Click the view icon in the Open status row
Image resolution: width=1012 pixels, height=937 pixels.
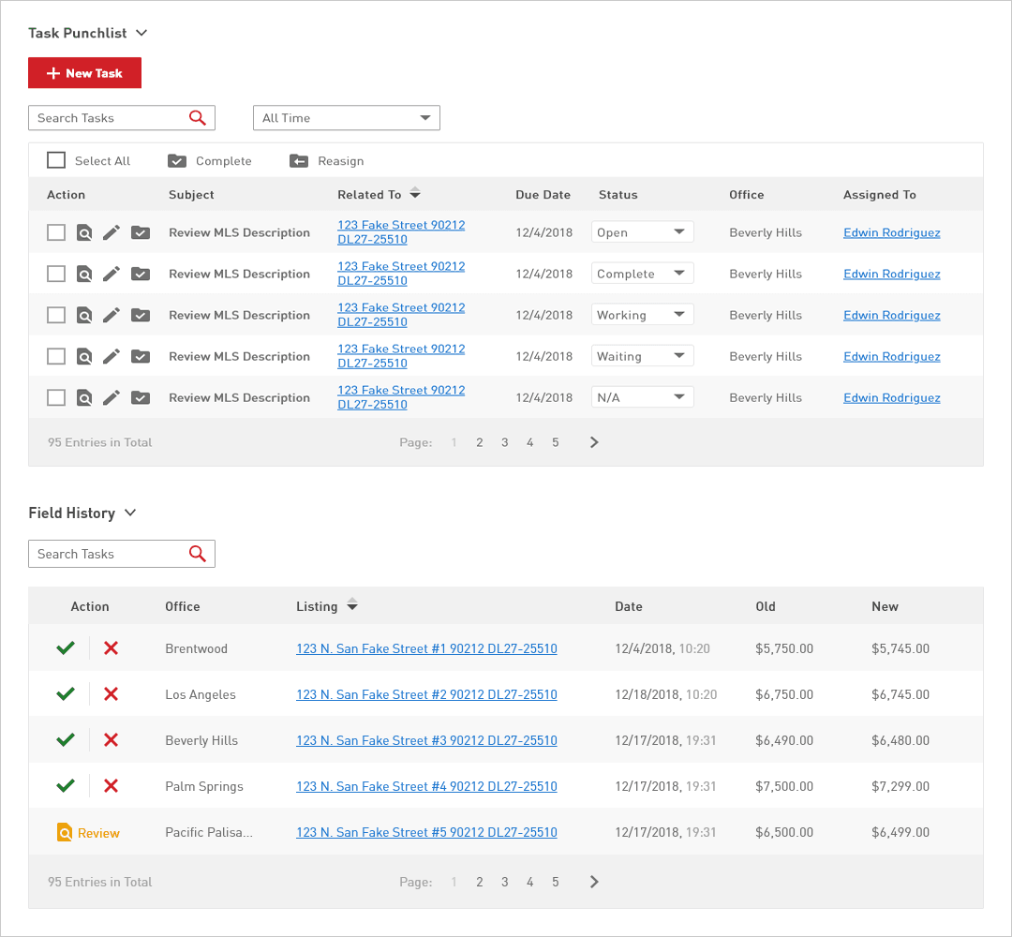coord(84,232)
